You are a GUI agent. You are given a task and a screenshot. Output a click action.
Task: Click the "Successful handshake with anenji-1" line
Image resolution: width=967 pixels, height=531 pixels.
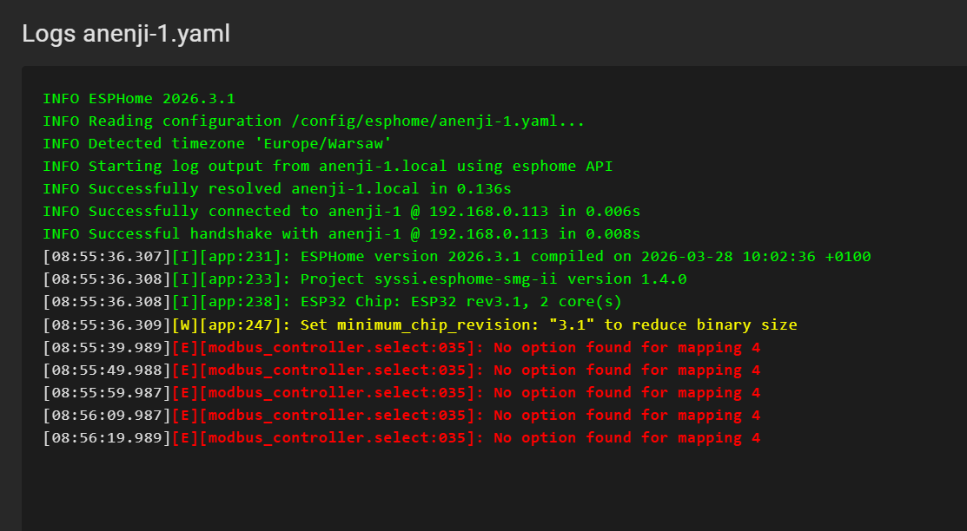point(341,234)
